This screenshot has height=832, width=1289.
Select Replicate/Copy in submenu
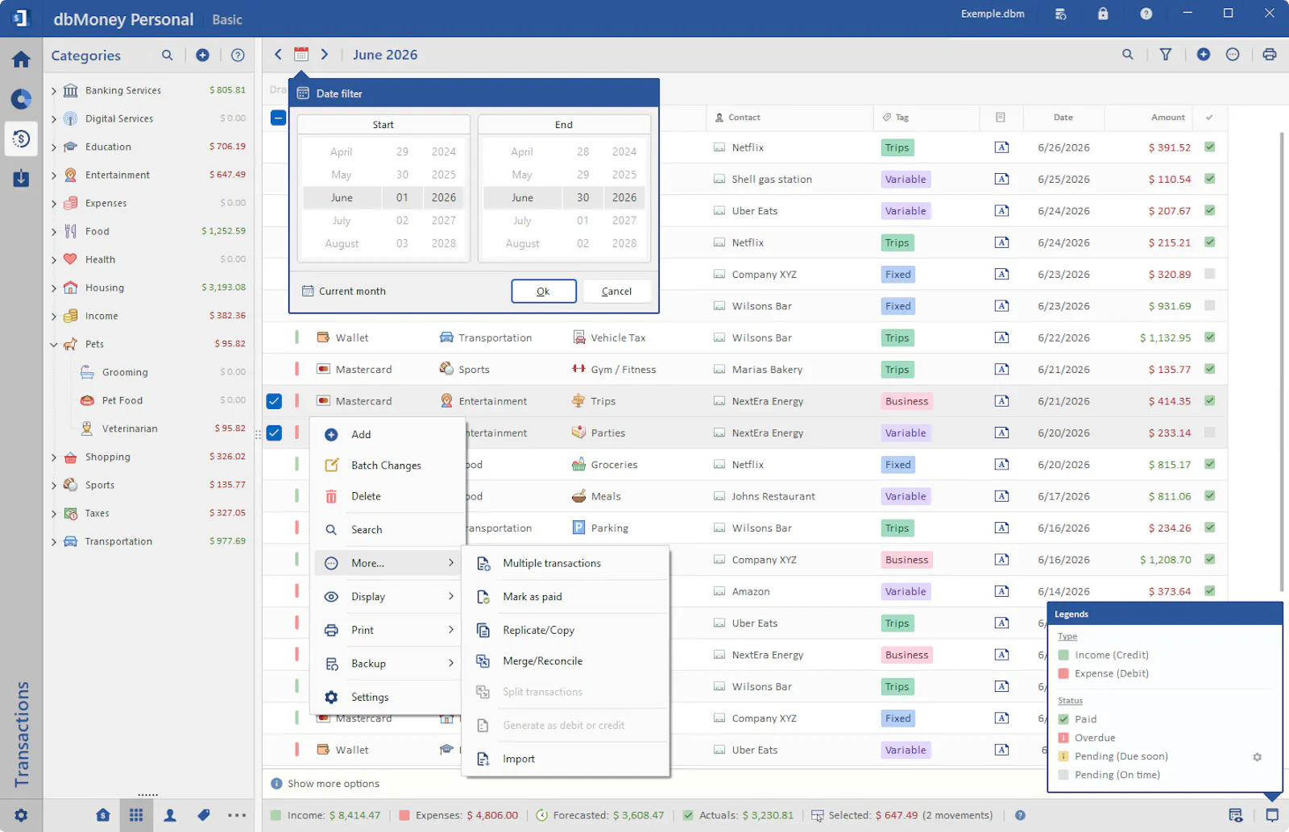(566, 630)
